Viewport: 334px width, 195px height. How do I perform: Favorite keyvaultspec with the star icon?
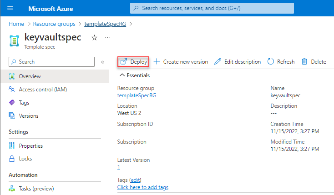point(94,38)
